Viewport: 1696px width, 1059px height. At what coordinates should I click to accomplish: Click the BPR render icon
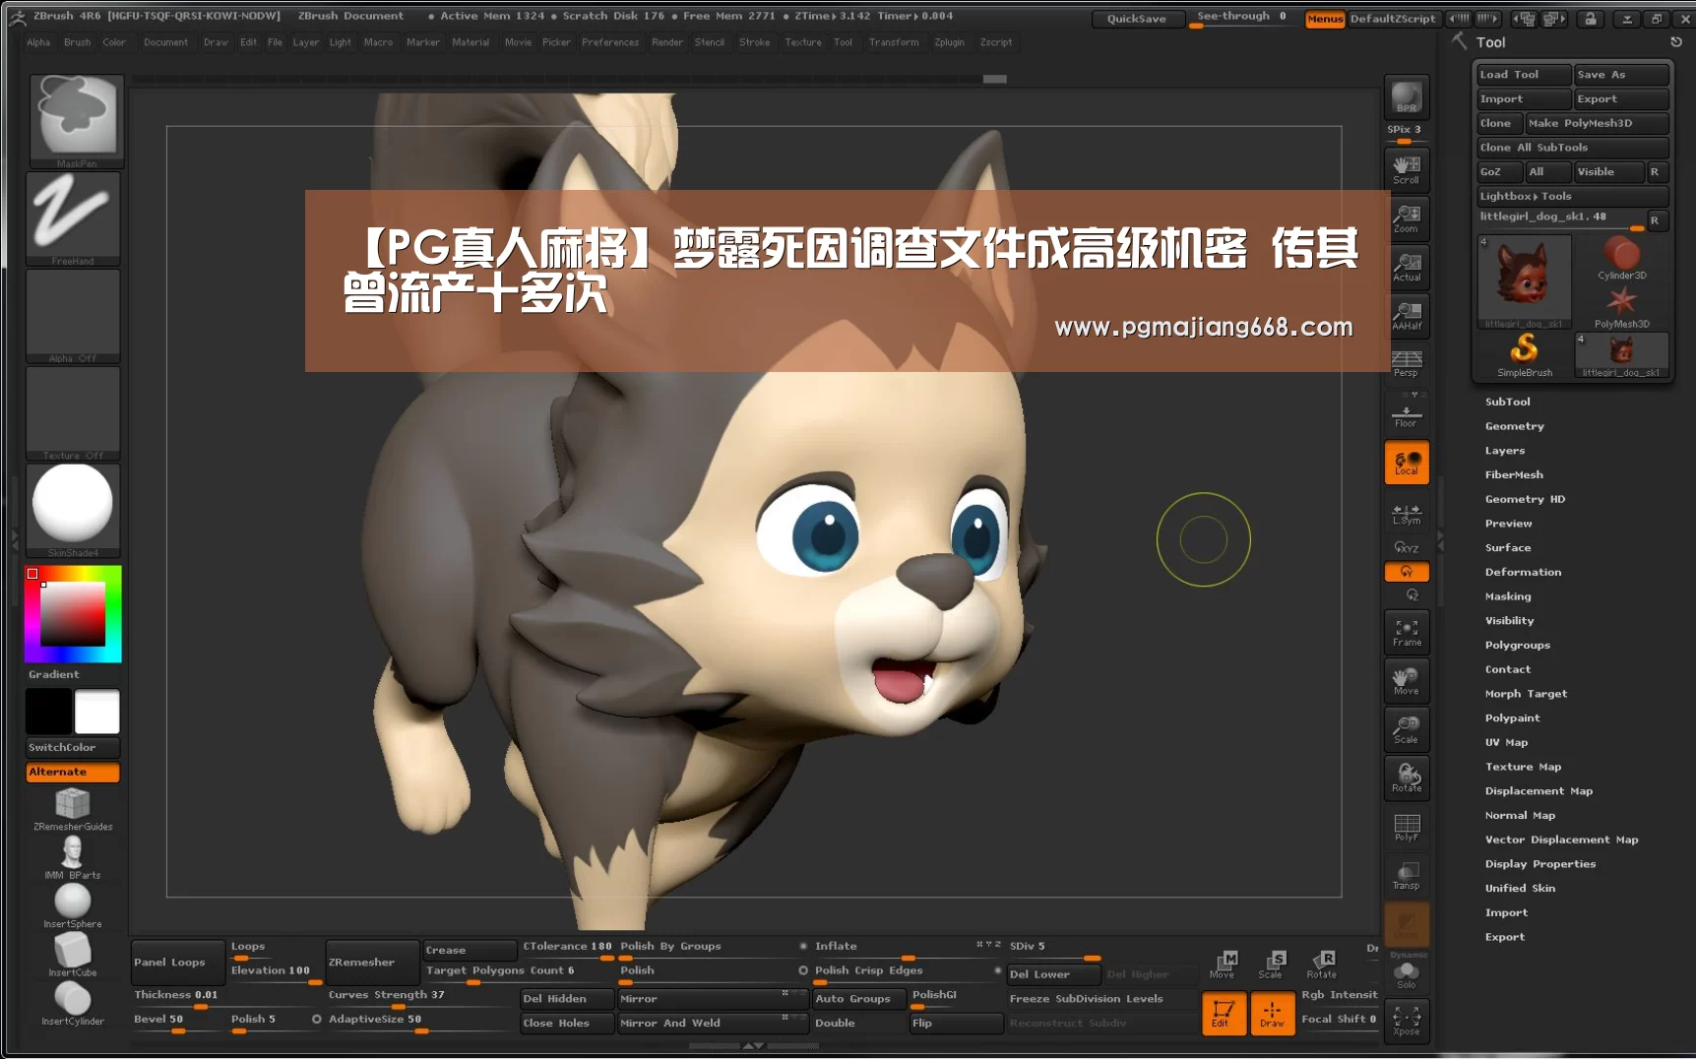(1406, 96)
